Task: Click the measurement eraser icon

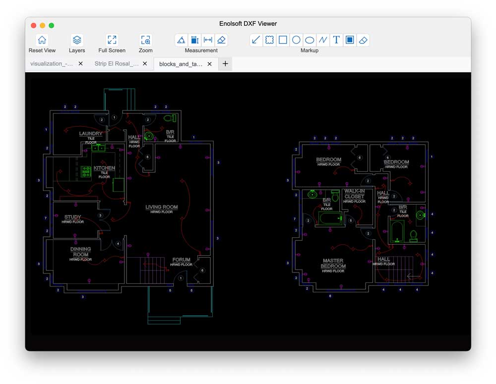Action: pyautogui.click(x=222, y=40)
